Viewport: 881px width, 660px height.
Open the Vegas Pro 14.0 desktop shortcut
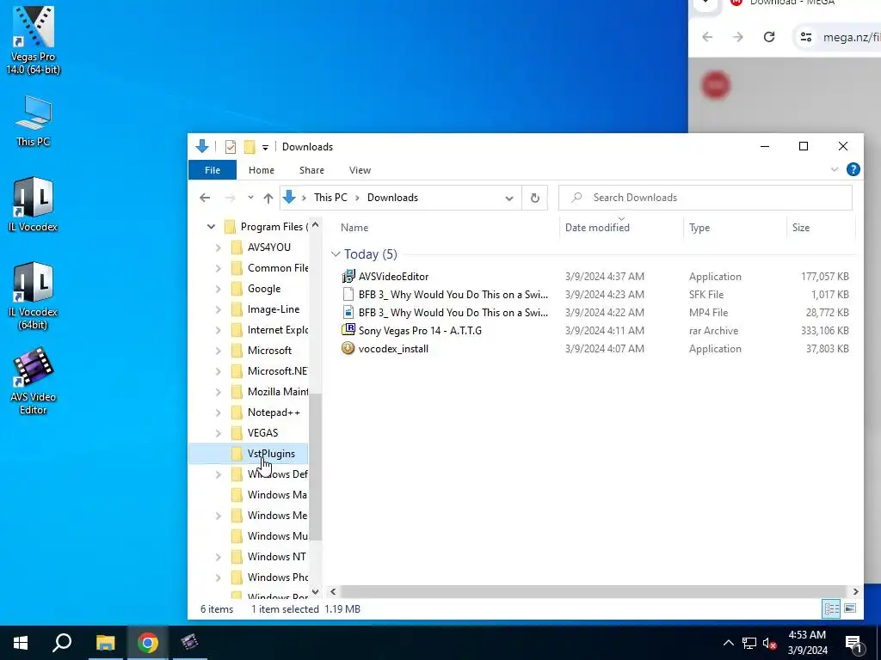[x=34, y=40]
